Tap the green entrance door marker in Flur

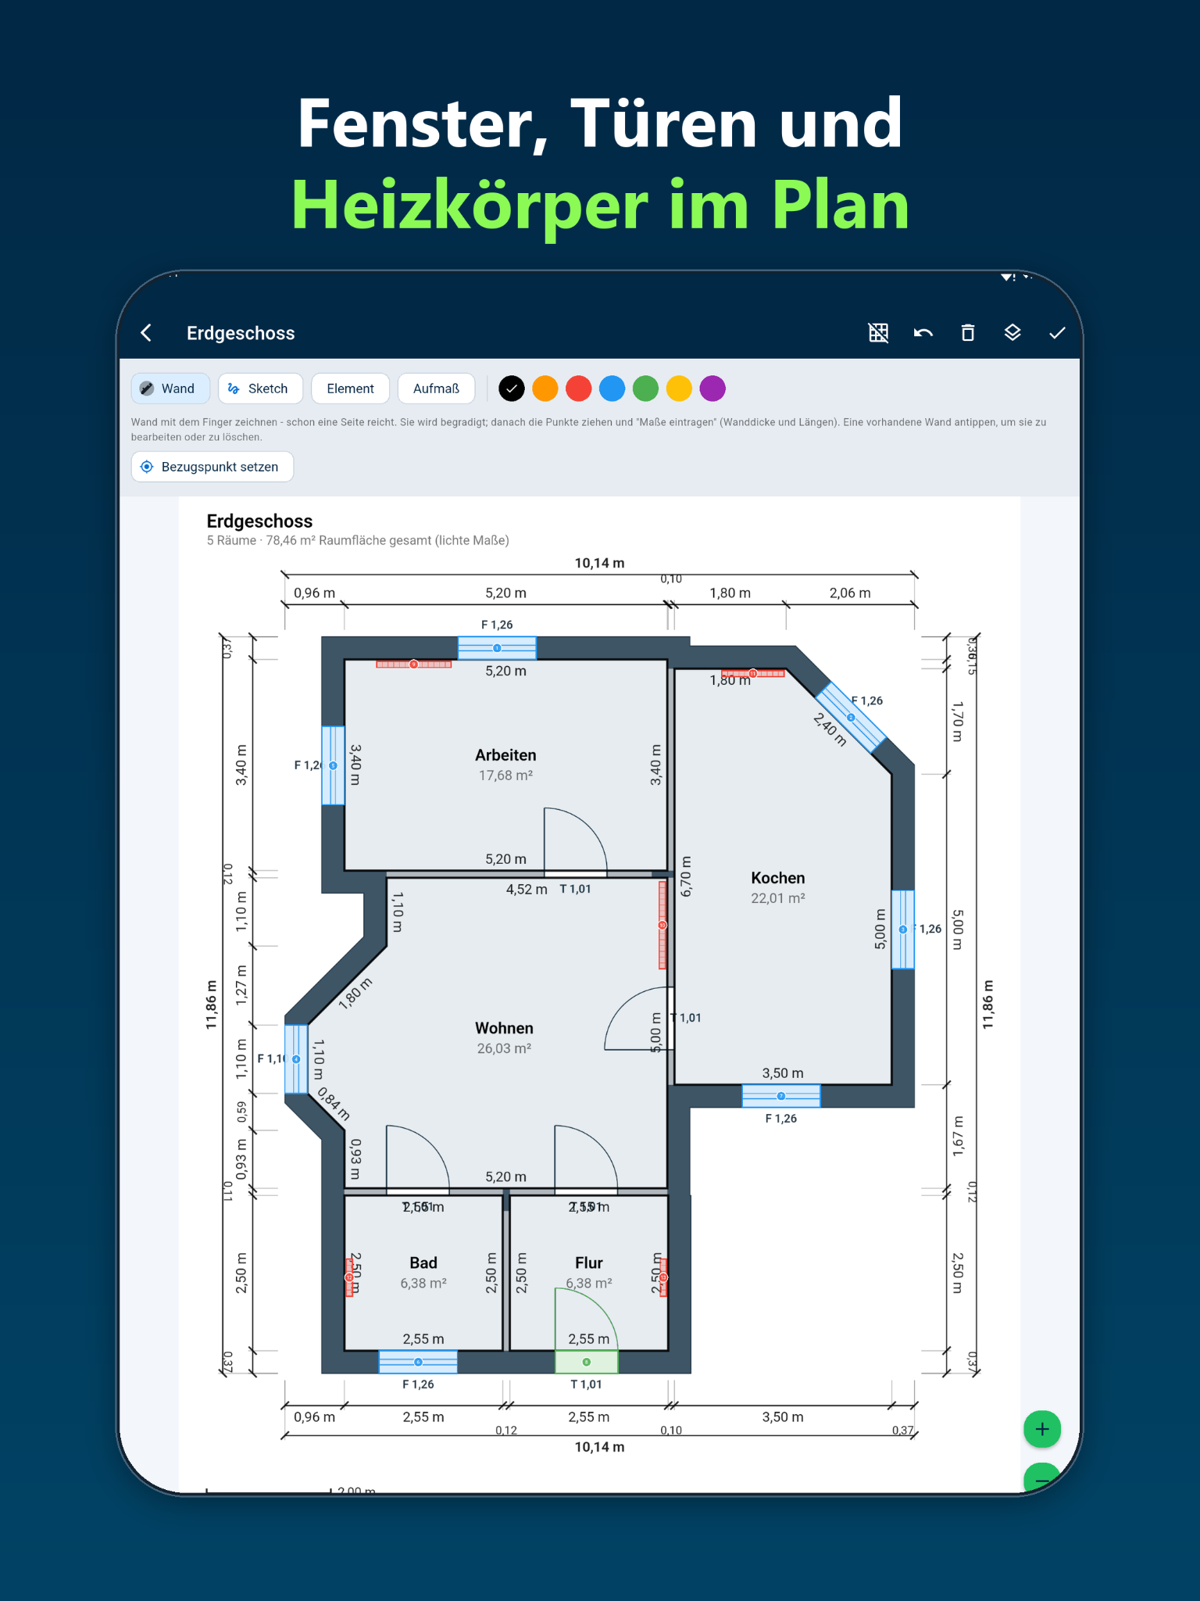(x=587, y=1362)
